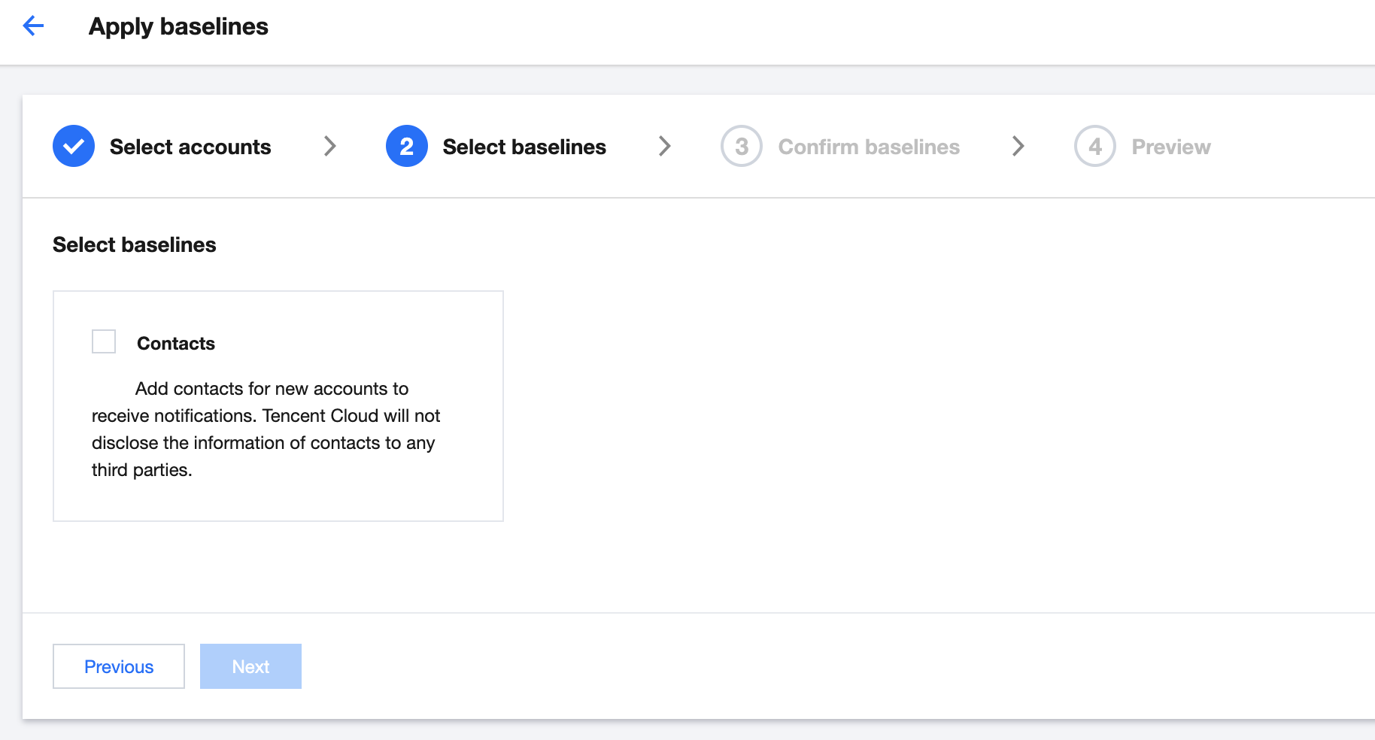Click the Contacts label text
Image resolution: width=1375 pixels, height=740 pixels.
coord(176,344)
